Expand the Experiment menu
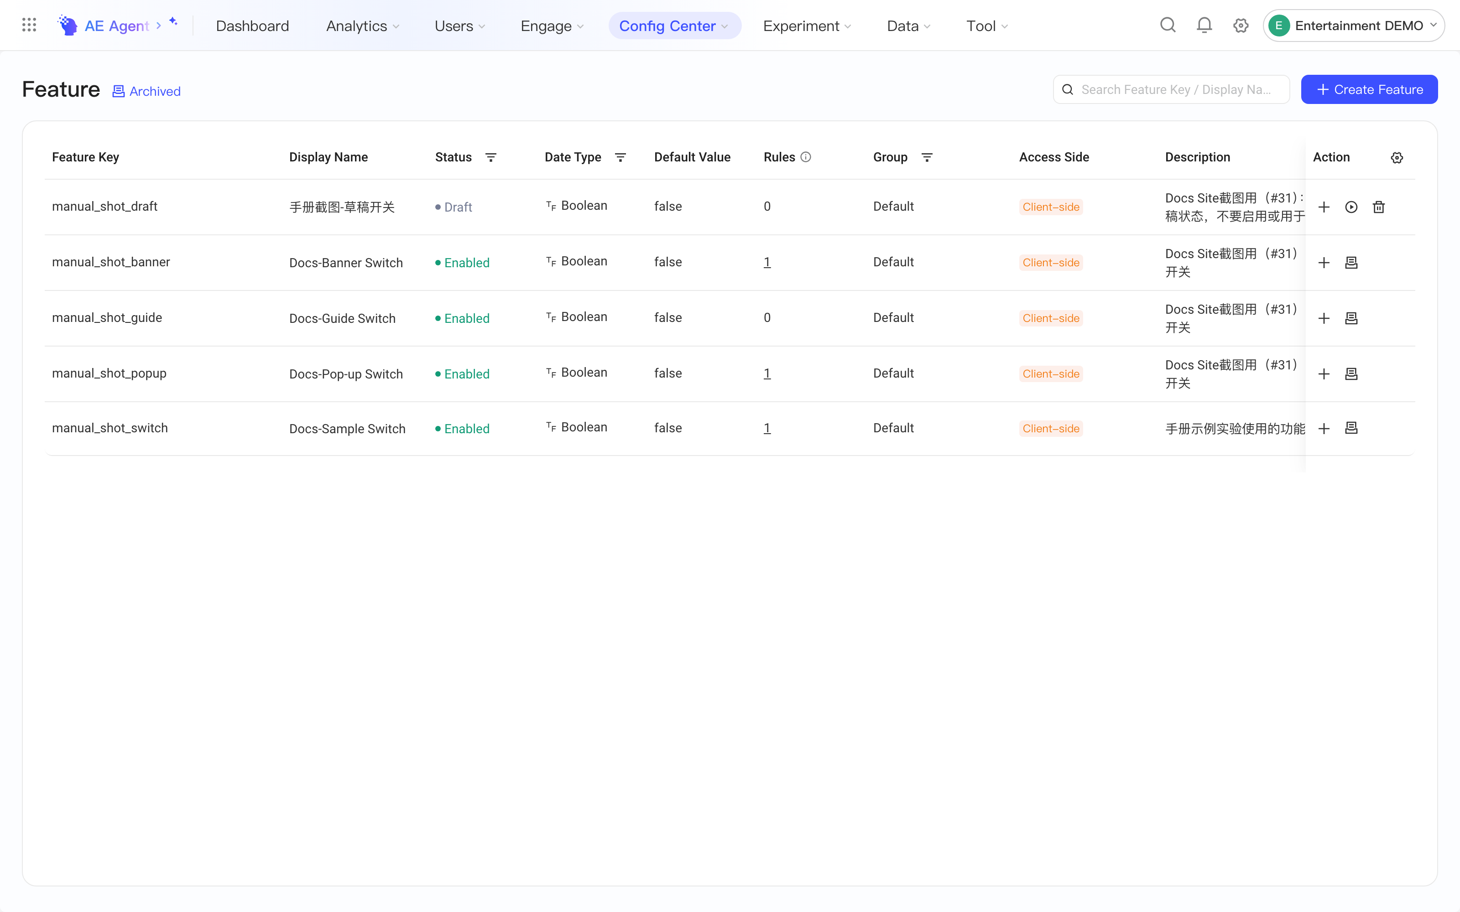1460x912 pixels. [x=807, y=26]
